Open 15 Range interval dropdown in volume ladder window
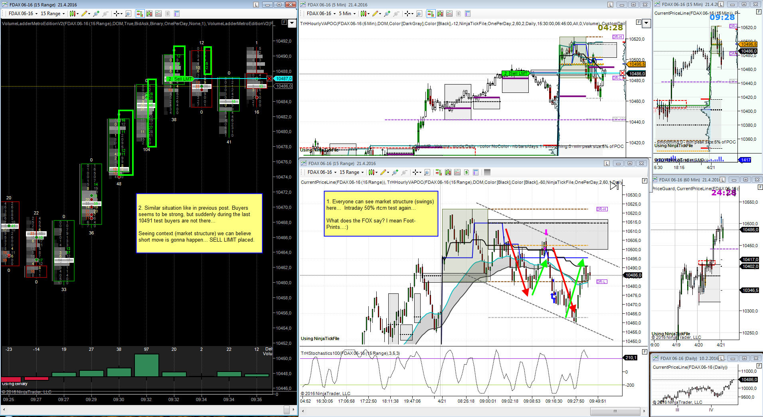 (53, 14)
